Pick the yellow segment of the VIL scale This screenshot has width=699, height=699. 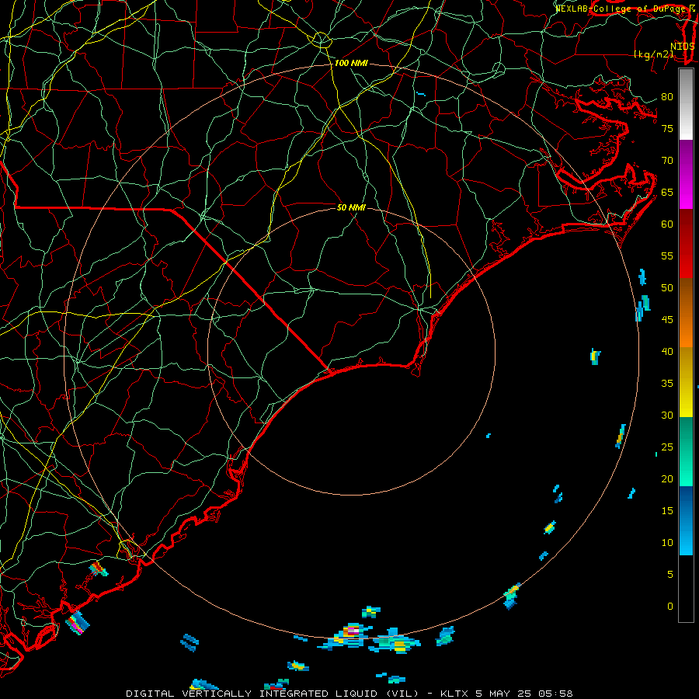686,382
